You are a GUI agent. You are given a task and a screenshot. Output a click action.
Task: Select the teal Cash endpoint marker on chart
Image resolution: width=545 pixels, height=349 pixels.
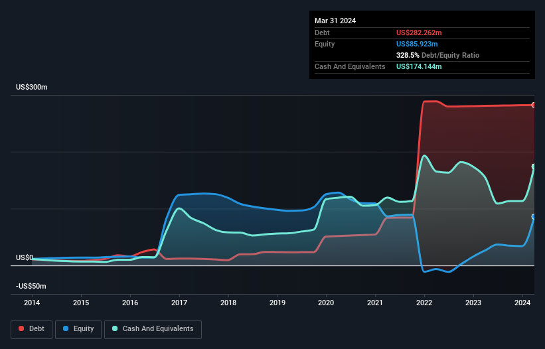click(x=534, y=167)
